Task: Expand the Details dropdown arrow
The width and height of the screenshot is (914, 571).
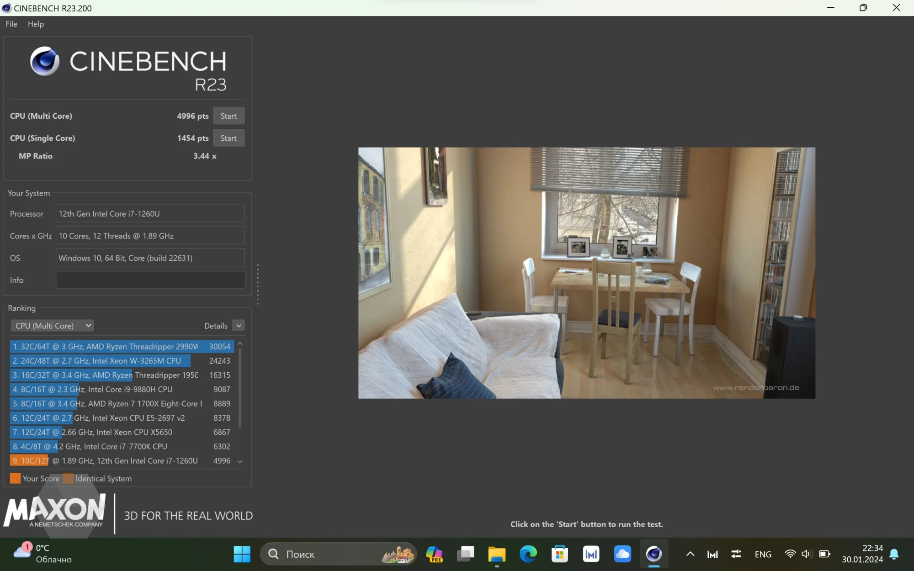Action: (239, 326)
